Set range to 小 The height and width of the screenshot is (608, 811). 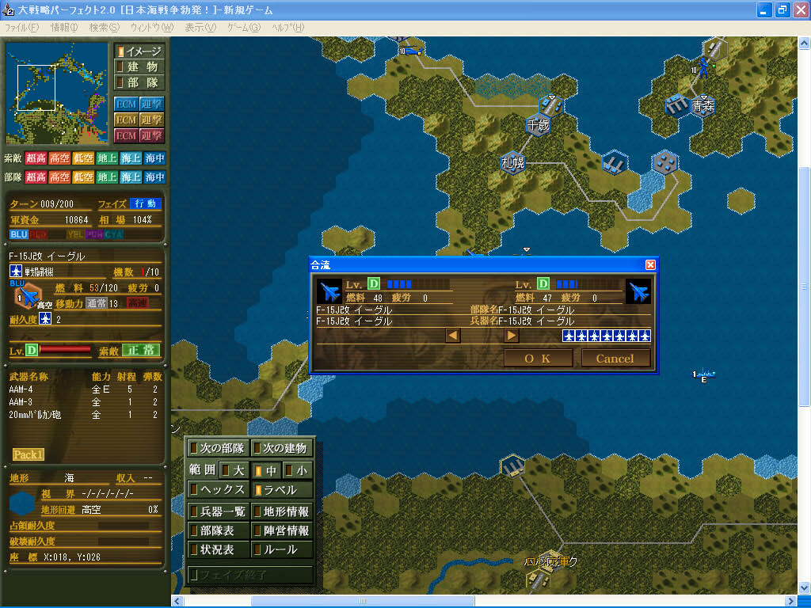298,470
